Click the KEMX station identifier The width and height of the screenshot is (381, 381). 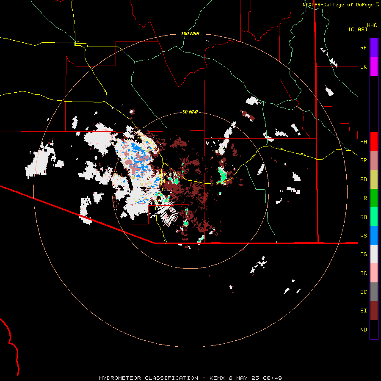click(217, 378)
